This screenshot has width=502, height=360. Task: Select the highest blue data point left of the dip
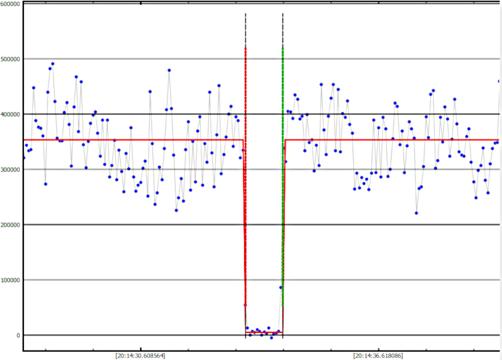click(x=53, y=63)
